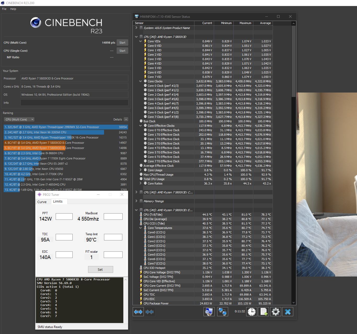Click the PBO2 Tuner title bar icon
Viewport: 357px width, 334px height.
coord(39,194)
